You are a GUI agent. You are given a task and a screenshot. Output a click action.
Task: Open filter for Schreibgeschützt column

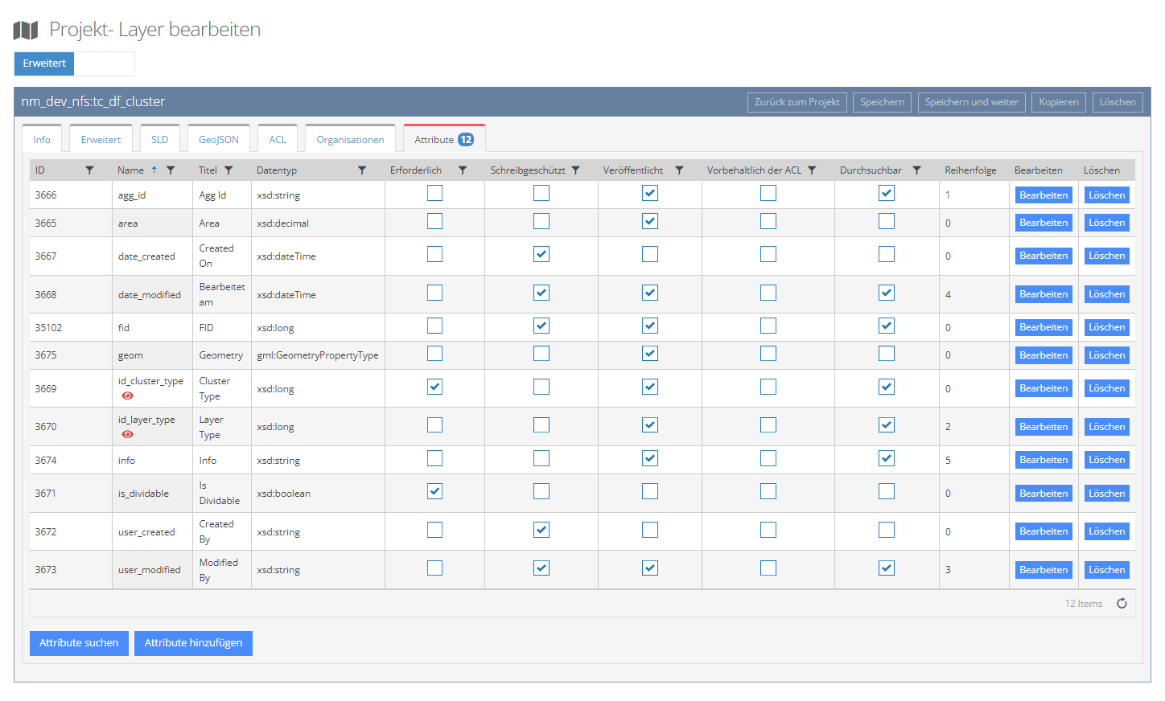click(575, 170)
